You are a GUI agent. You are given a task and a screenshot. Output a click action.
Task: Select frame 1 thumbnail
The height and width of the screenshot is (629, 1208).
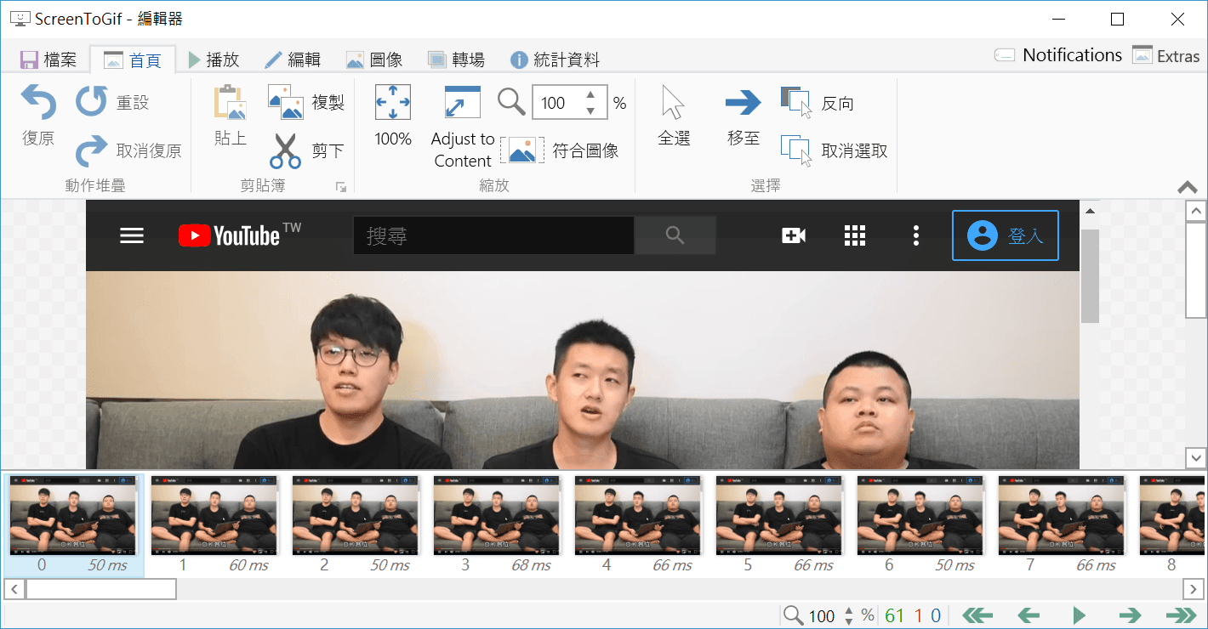214,525
